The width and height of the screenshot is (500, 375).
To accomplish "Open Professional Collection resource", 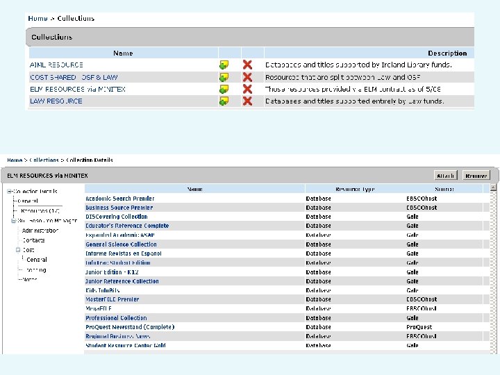I will pos(116,318).
